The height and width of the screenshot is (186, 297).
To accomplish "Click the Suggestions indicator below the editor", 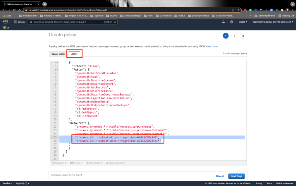I will [x=115, y=163].
